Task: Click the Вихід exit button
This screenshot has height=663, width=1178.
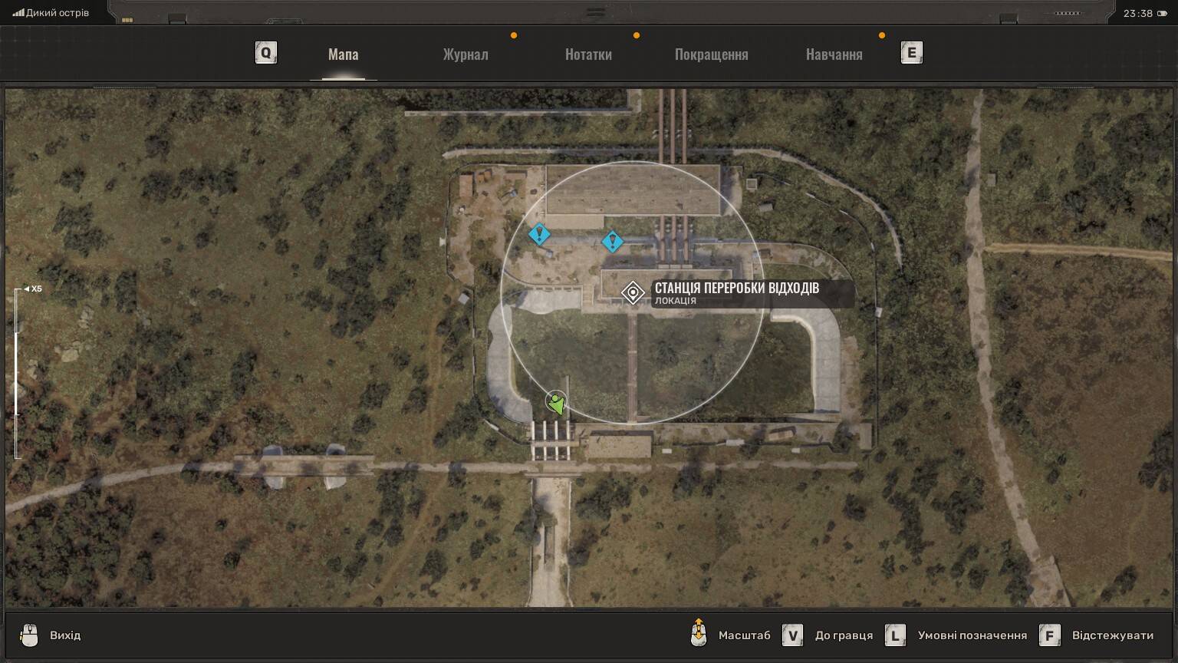Action: coord(65,635)
